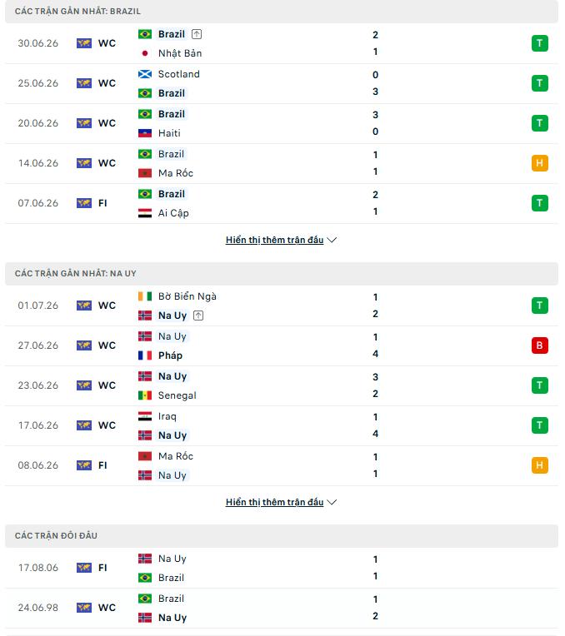Screen dimensions: 565x636
Task: Expand more Brazil matches with chevron
Action: pos(332,240)
